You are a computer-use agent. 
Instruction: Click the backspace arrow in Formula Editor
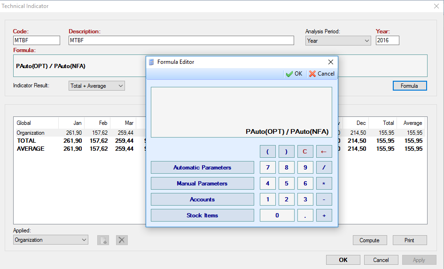(x=324, y=152)
